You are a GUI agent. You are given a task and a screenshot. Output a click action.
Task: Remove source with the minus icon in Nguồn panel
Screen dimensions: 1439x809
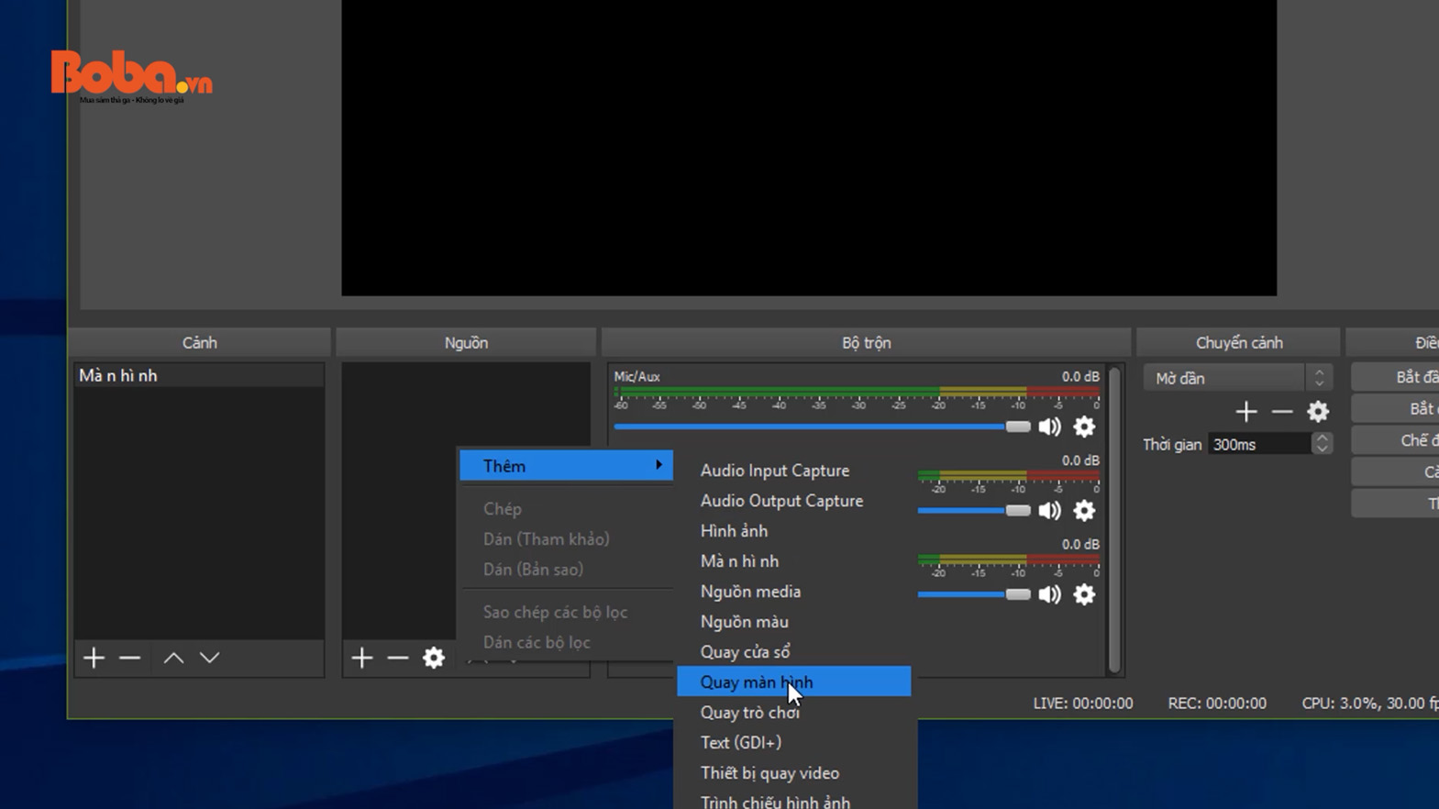pos(397,658)
